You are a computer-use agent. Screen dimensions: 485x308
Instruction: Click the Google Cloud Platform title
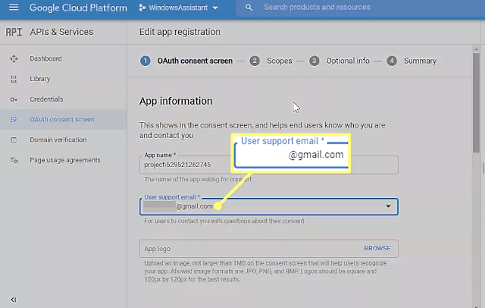(x=78, y=8)
